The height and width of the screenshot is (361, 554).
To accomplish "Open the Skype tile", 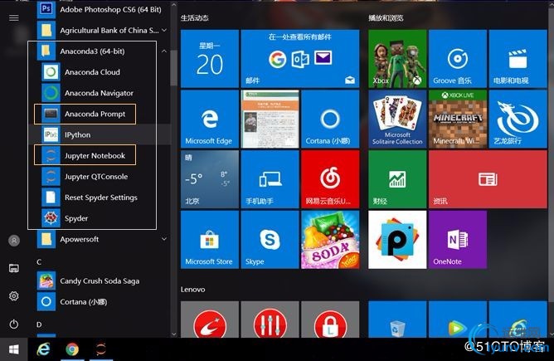I will 270,239.
